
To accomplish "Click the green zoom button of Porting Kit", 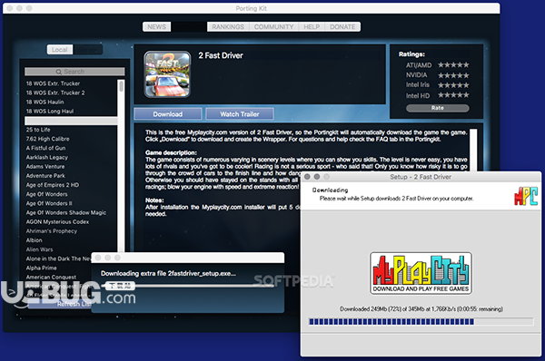I will click(29, 8).
